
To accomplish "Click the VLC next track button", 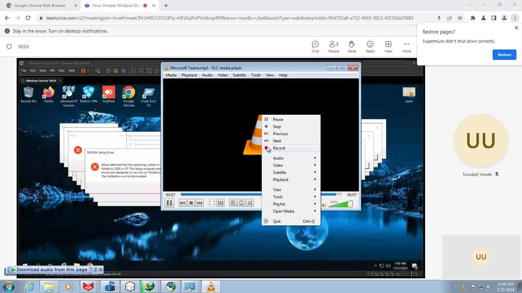I will 200,203.
